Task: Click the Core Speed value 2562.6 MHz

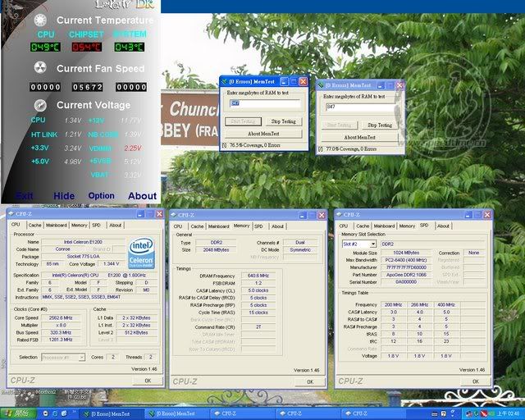Action: (61, 317)
